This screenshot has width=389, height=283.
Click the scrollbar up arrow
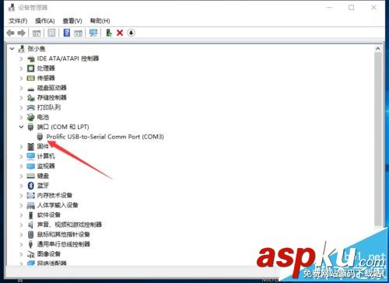point(378,48)
